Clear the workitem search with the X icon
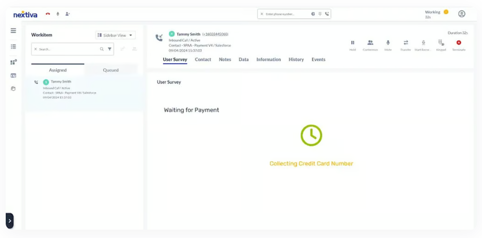The image size is (482, 238). 35,49
